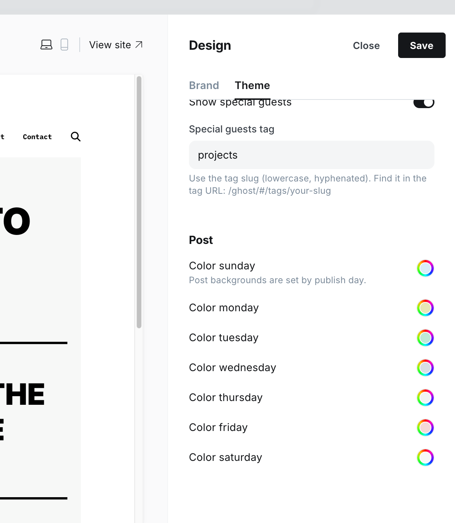Click the Post section heading
This screenshot has height=523, width=455.
(x=201, y=240)
